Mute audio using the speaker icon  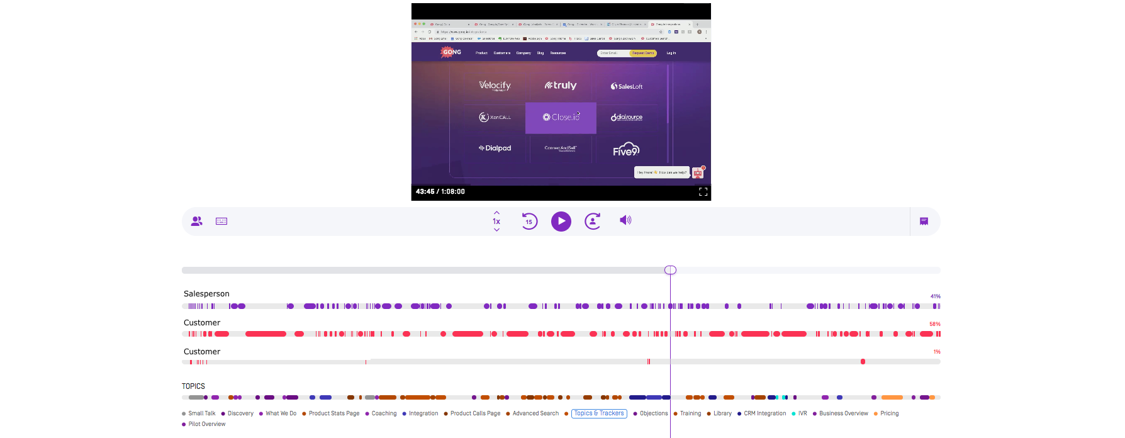click(x=625, y=220)
